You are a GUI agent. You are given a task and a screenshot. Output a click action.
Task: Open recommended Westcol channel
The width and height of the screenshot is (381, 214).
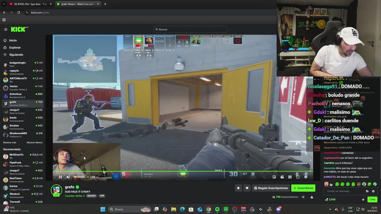coord(23,195)
